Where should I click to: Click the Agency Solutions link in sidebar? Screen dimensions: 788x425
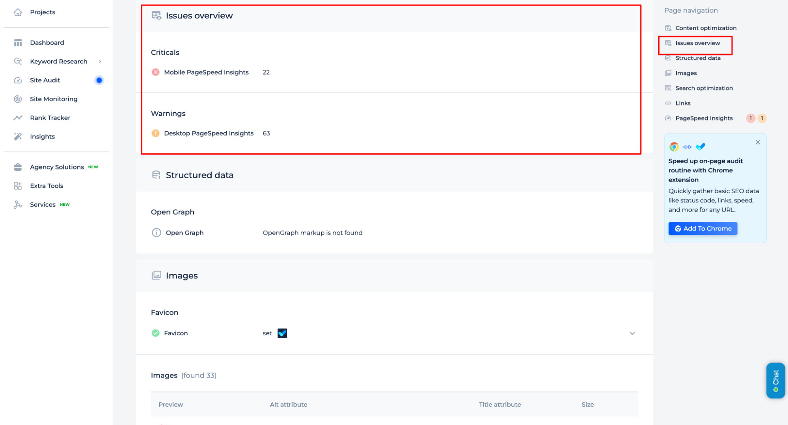(x=57, y=167)
